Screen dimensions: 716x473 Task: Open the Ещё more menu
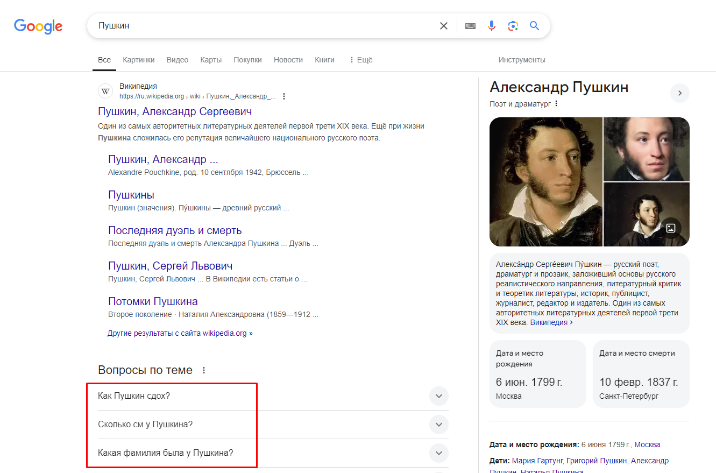(x=360, y=60)
